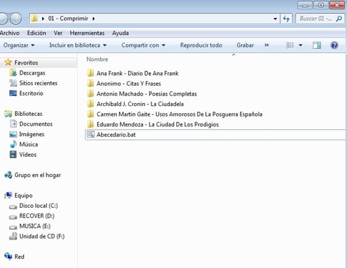Click the Bibliotecas library icon
This screenshot has width=347, height=268.
[x=8, y=113]
